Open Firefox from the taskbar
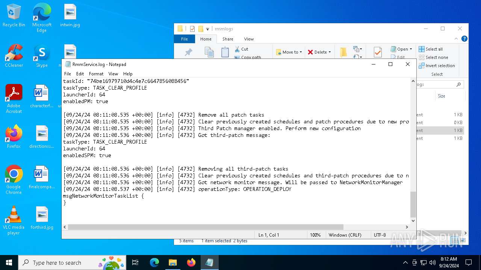 [191, 262]
